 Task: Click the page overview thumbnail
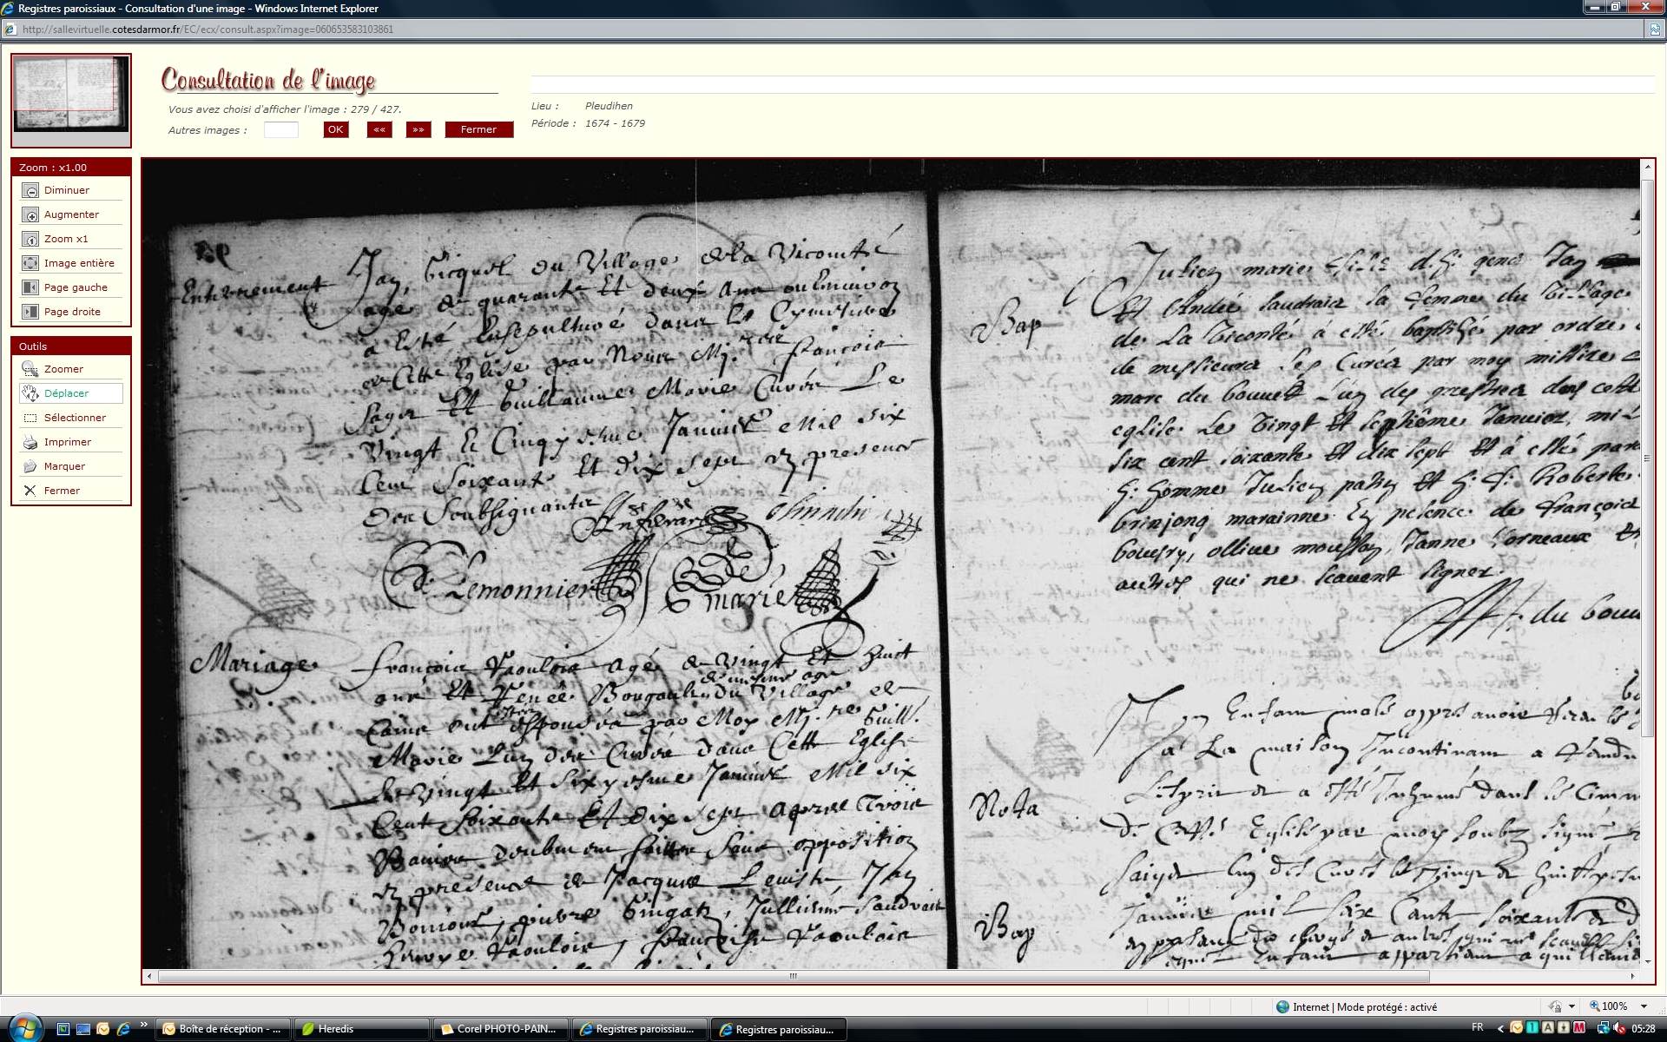(x=71, y=96)
